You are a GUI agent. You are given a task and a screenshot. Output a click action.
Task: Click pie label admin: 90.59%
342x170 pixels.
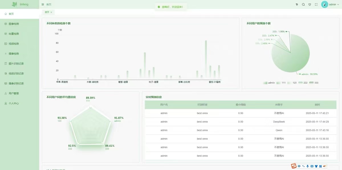click(310, 74)
